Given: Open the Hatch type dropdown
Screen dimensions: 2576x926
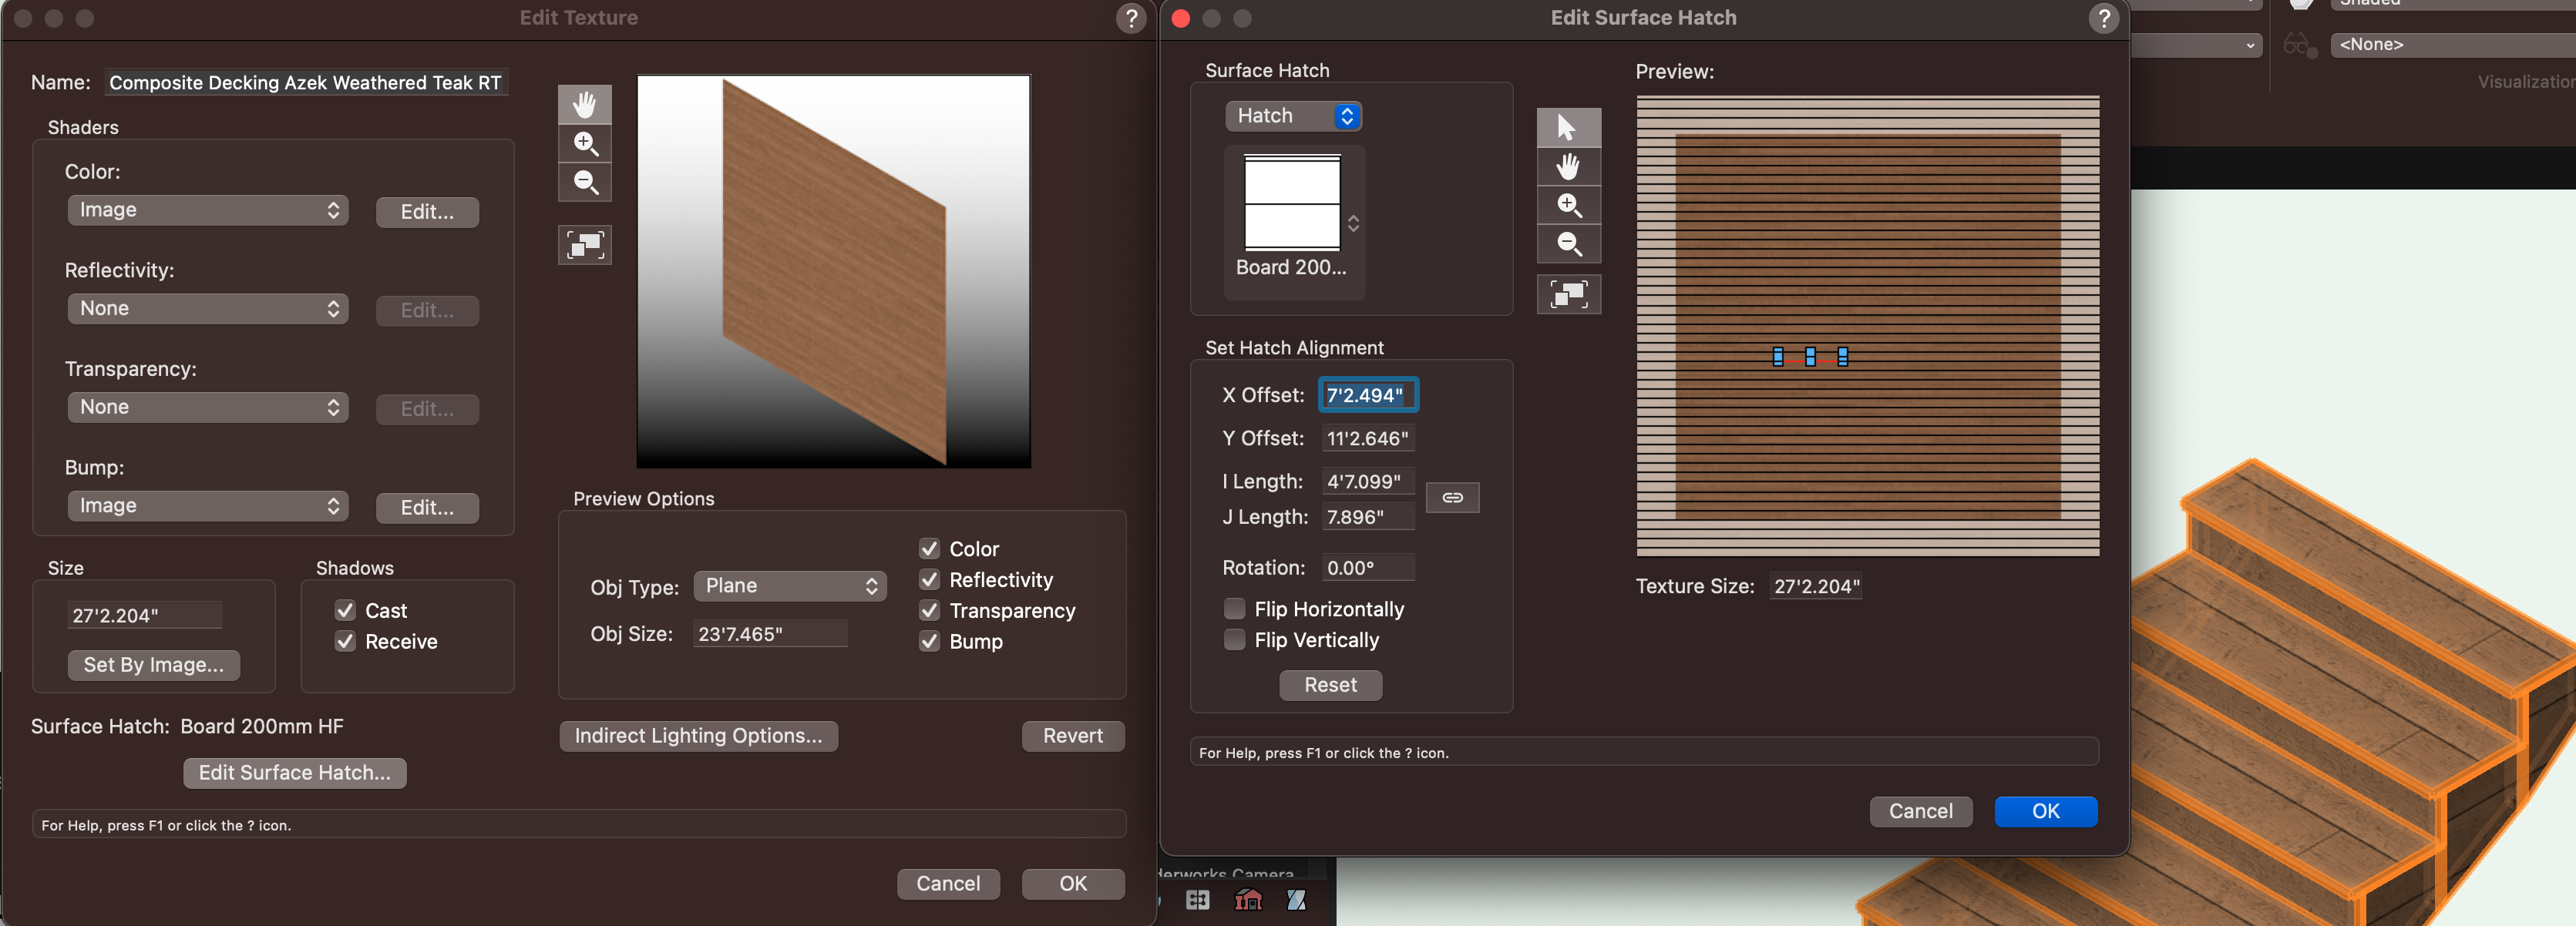Looking at the screenshot, I should (x=1293, y=116).
